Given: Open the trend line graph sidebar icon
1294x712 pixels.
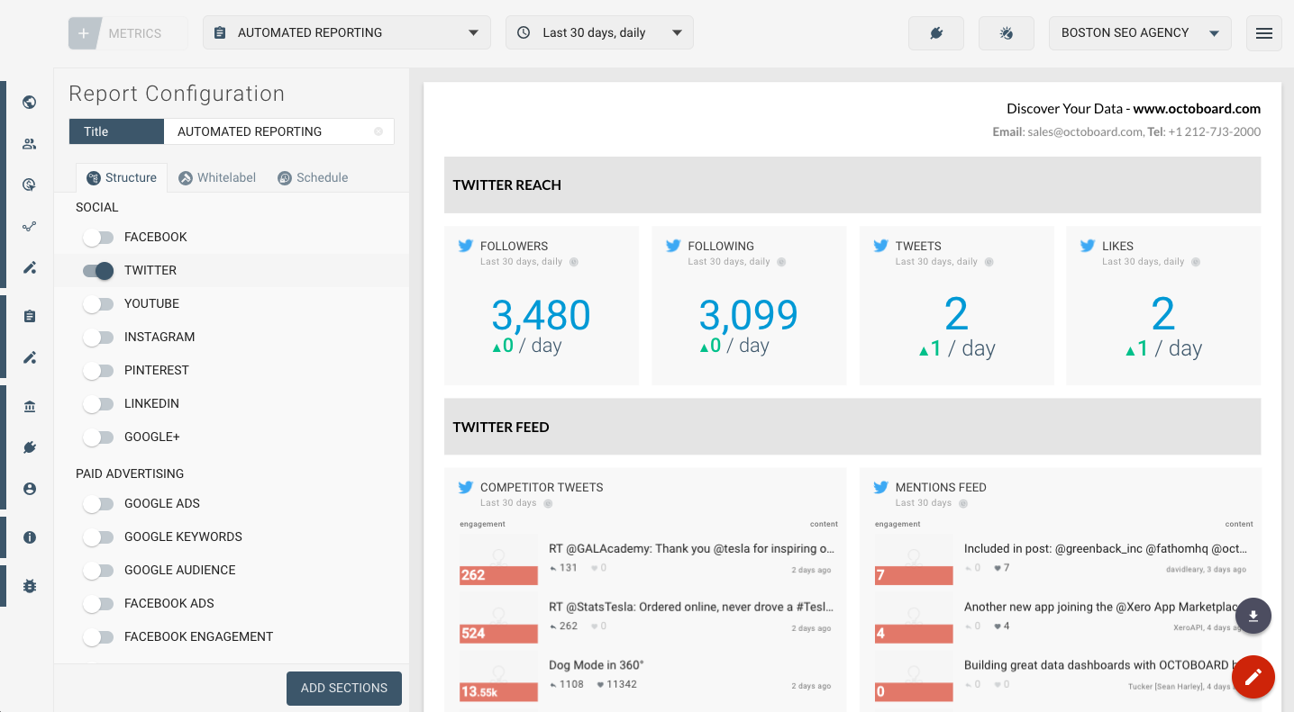Looking at the screenshot, I should 30,226.
